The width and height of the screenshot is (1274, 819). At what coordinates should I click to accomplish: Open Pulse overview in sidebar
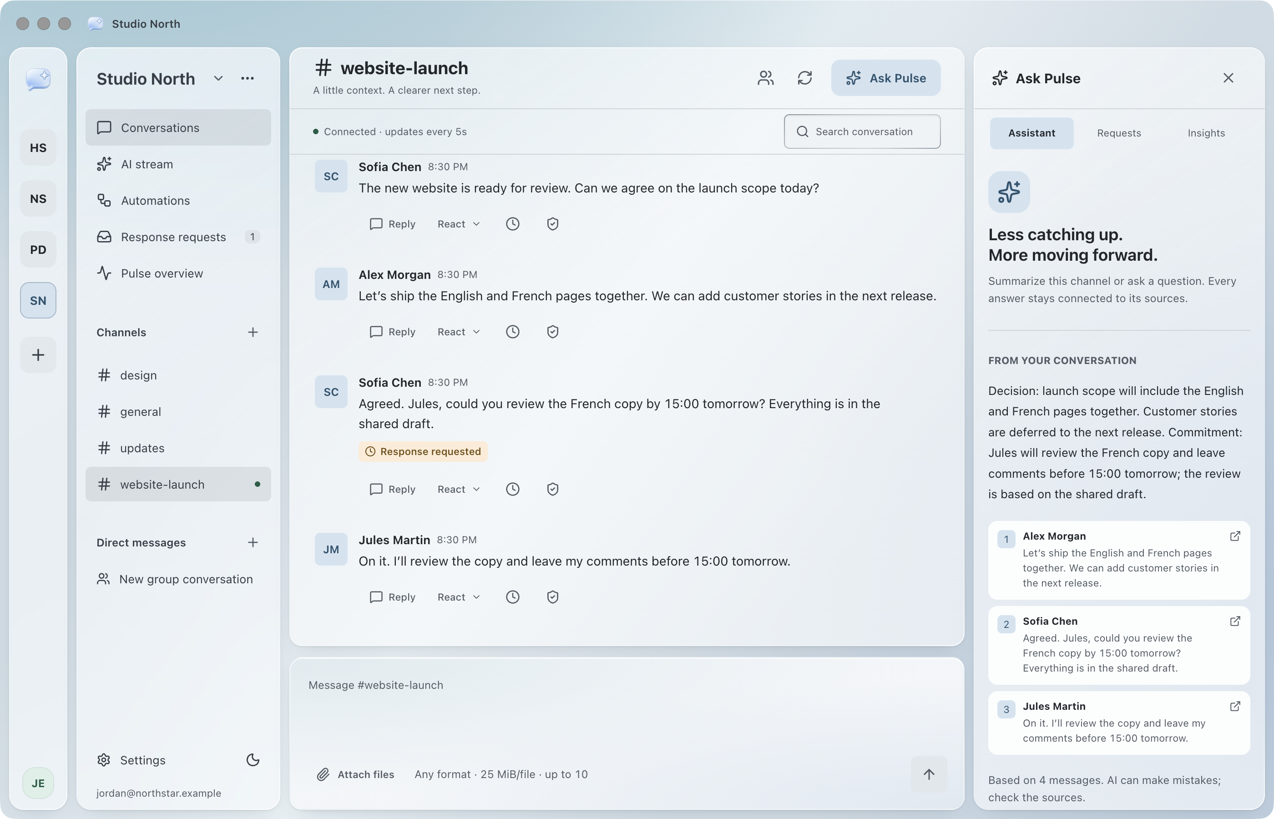tap(178, 273)
